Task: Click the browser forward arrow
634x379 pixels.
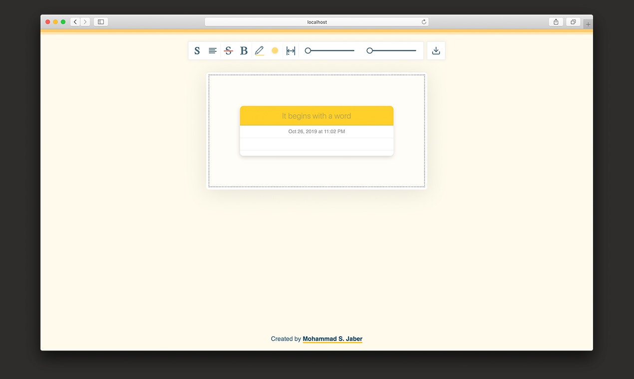Action: pos(85,22)
